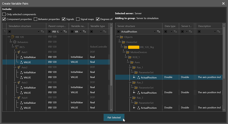Sort by Parent component column header

pyautogui.click(x=57, y=26)
